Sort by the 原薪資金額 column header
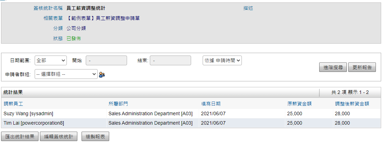Screen dimensions: 385x147 tap(299, 104)
